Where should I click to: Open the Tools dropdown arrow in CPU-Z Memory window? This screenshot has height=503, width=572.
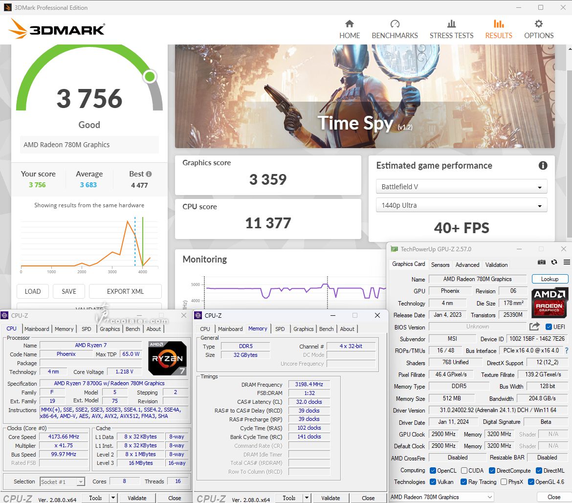click(307, 498)
